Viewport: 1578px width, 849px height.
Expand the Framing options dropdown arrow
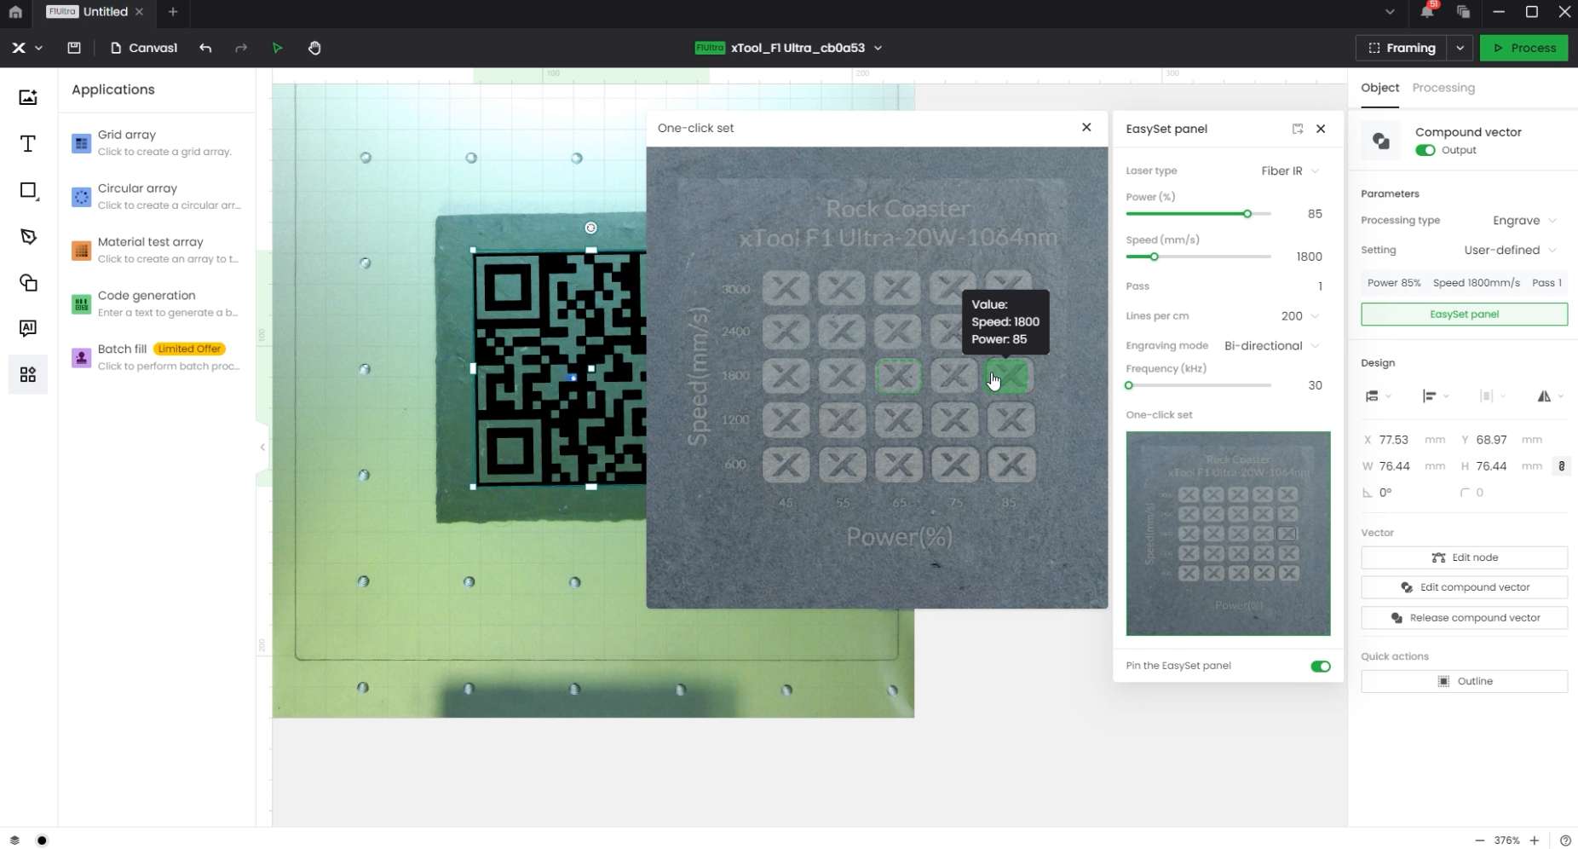[1460, 48]
